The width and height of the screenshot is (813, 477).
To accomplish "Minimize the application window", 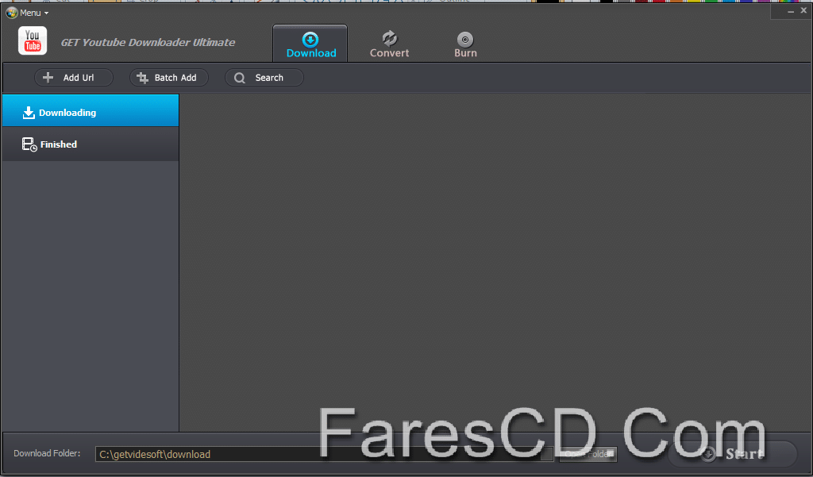I will click(x=791, y=11).
